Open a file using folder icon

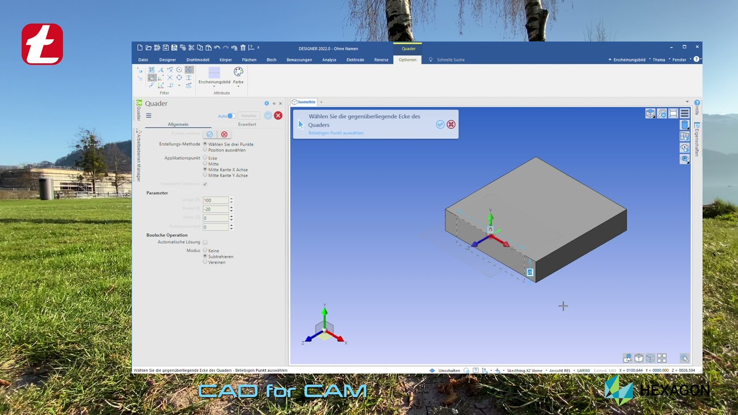pyautogui.click(x=149, y=48)
